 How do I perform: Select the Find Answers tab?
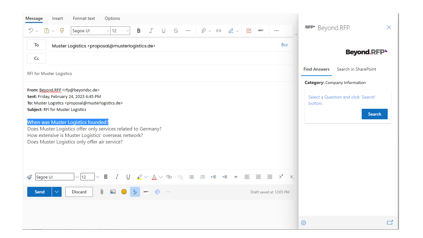tap(316, 69)
